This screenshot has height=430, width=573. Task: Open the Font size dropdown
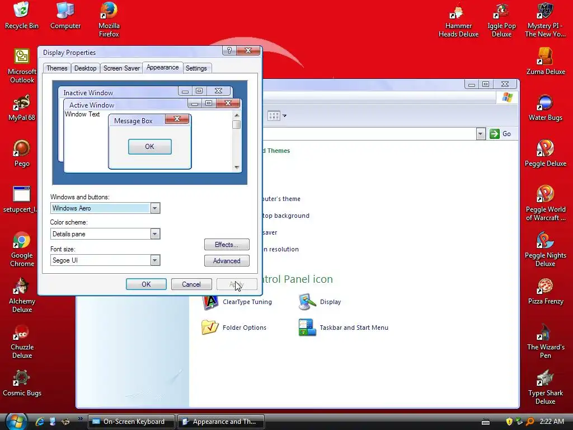(155, 260)
